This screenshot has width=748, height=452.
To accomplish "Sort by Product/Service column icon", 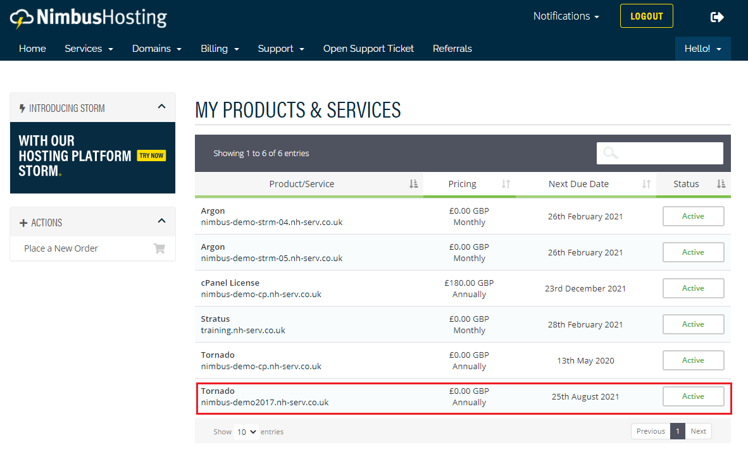I will (414, 184).
